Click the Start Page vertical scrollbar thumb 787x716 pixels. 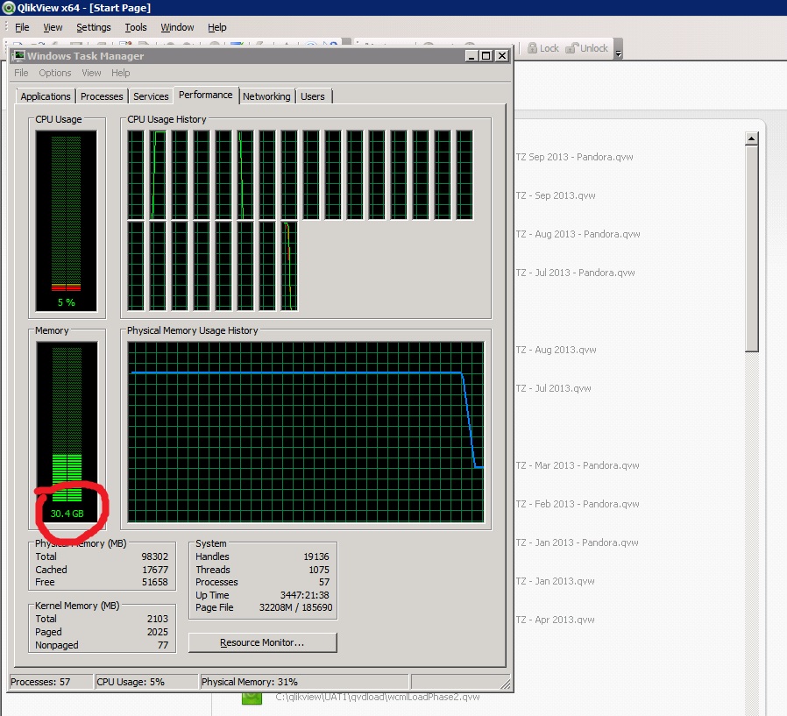pos(751,247)
